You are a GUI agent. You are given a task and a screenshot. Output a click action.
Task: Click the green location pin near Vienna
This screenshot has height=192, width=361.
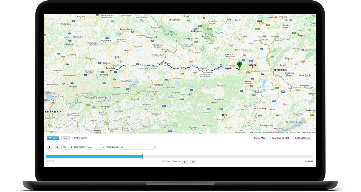coord(240,65)
